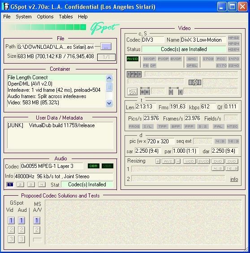
Task: Click the Resizing AVI button
Action: coord(168,161)
